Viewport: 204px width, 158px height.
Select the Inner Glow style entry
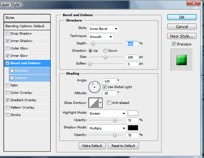19,56
